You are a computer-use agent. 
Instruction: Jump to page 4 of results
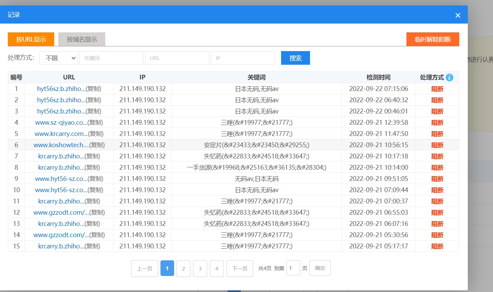tap(217, 268)
